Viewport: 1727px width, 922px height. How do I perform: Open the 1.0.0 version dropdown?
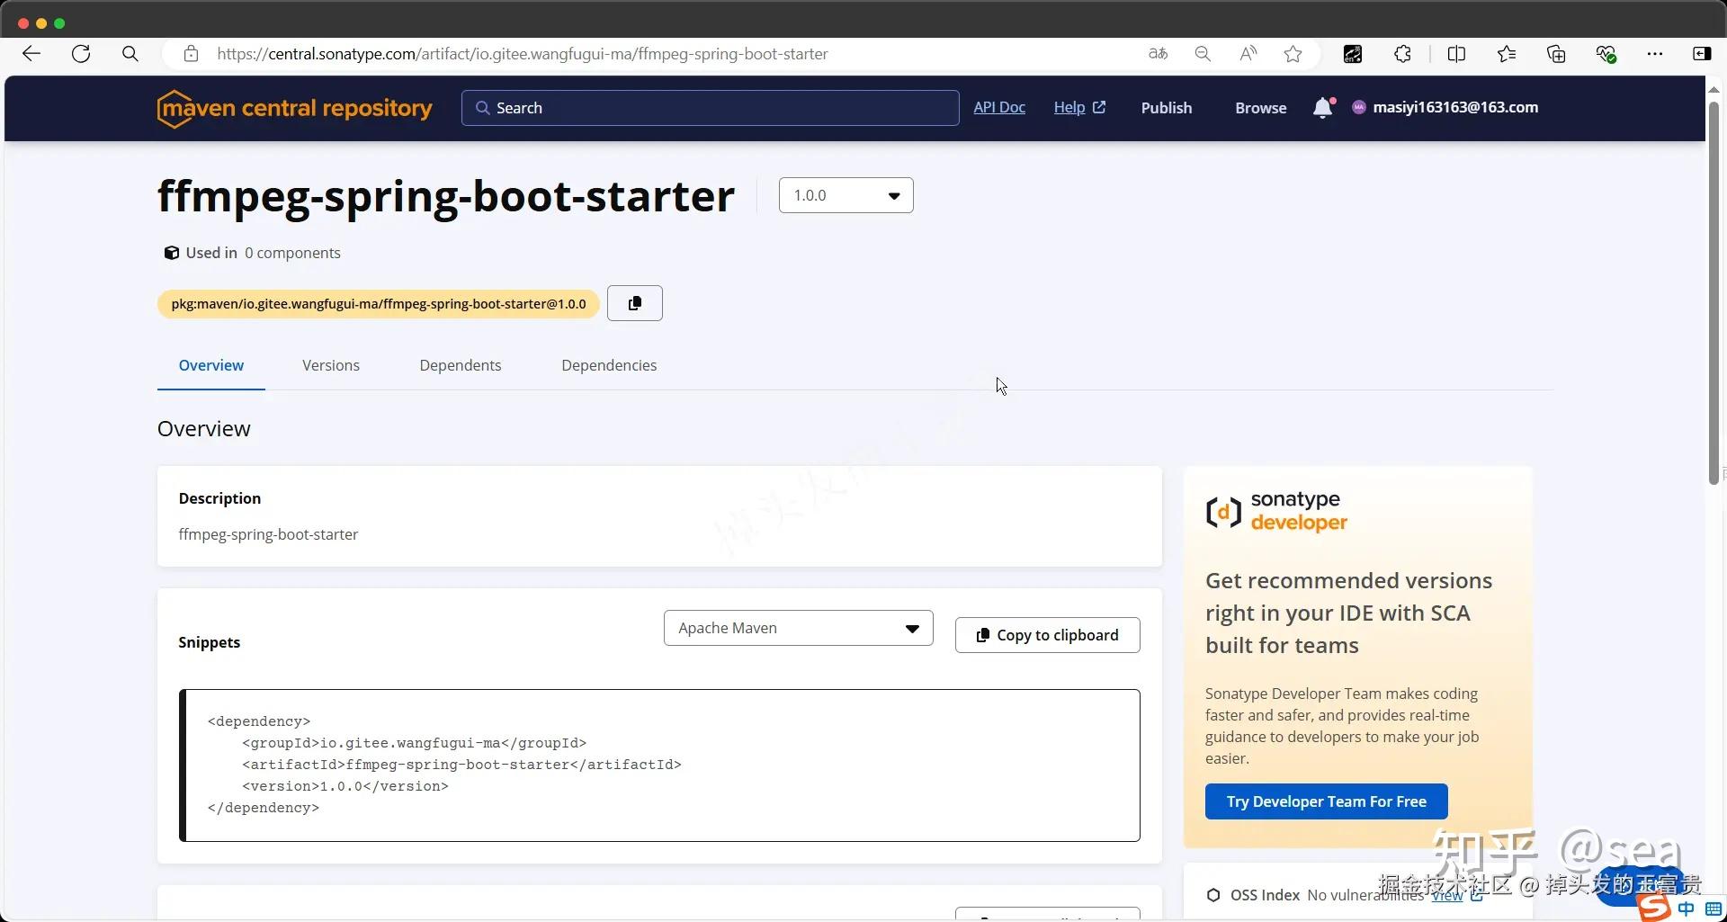[845, 195]
